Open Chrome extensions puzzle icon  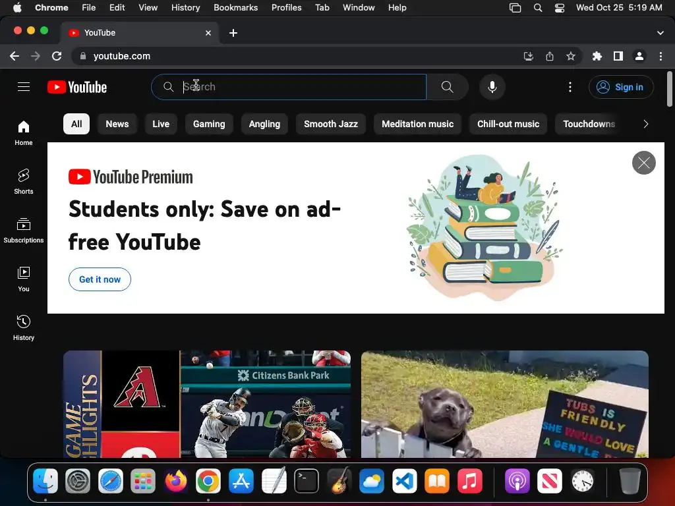(x=597, y=56)
